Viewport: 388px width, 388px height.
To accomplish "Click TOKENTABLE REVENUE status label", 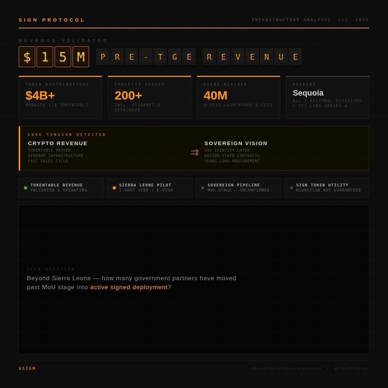I will pos(57,185).
